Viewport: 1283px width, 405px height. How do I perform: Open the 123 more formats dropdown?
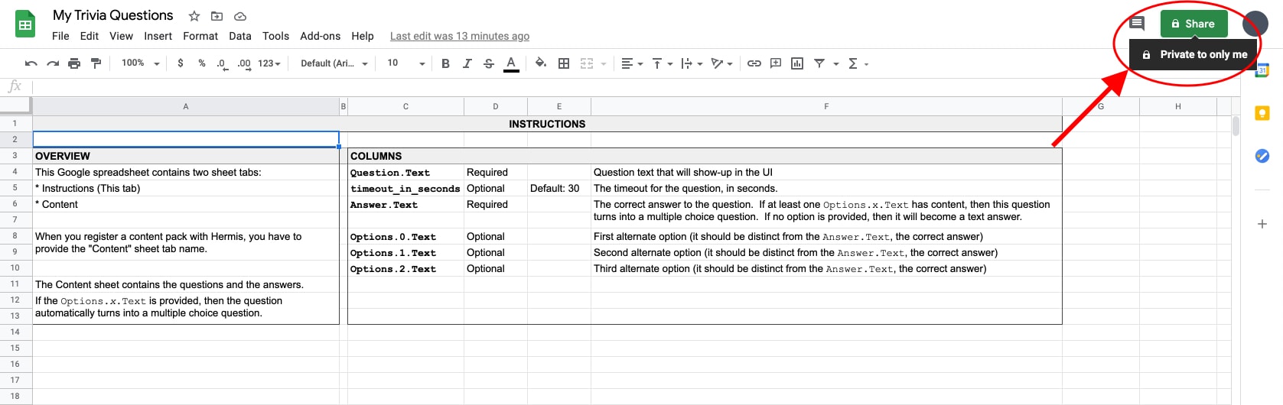(269, 63)
